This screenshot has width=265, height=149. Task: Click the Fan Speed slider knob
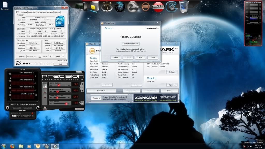(66, 103)
